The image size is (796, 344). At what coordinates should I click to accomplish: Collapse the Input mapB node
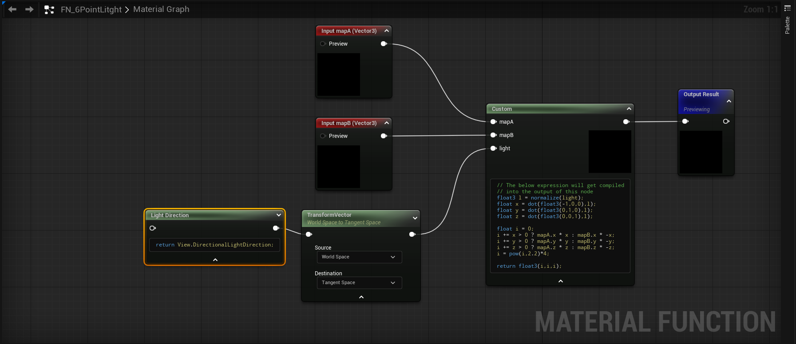(x=387, y=123)
